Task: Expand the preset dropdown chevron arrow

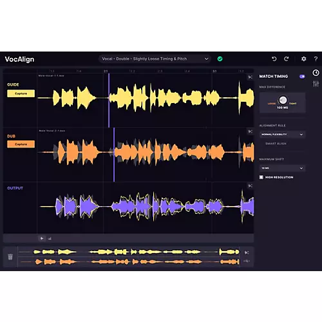Action: (206, 59)
